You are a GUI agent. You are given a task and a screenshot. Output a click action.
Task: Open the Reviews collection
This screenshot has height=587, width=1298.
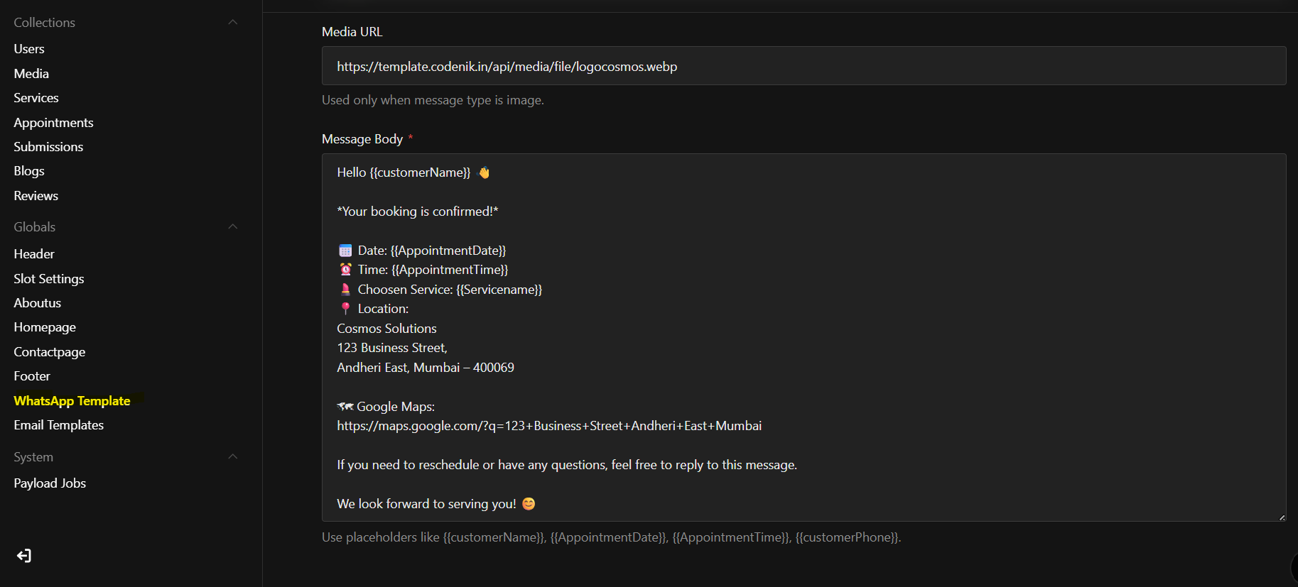[x=36, y=196]
